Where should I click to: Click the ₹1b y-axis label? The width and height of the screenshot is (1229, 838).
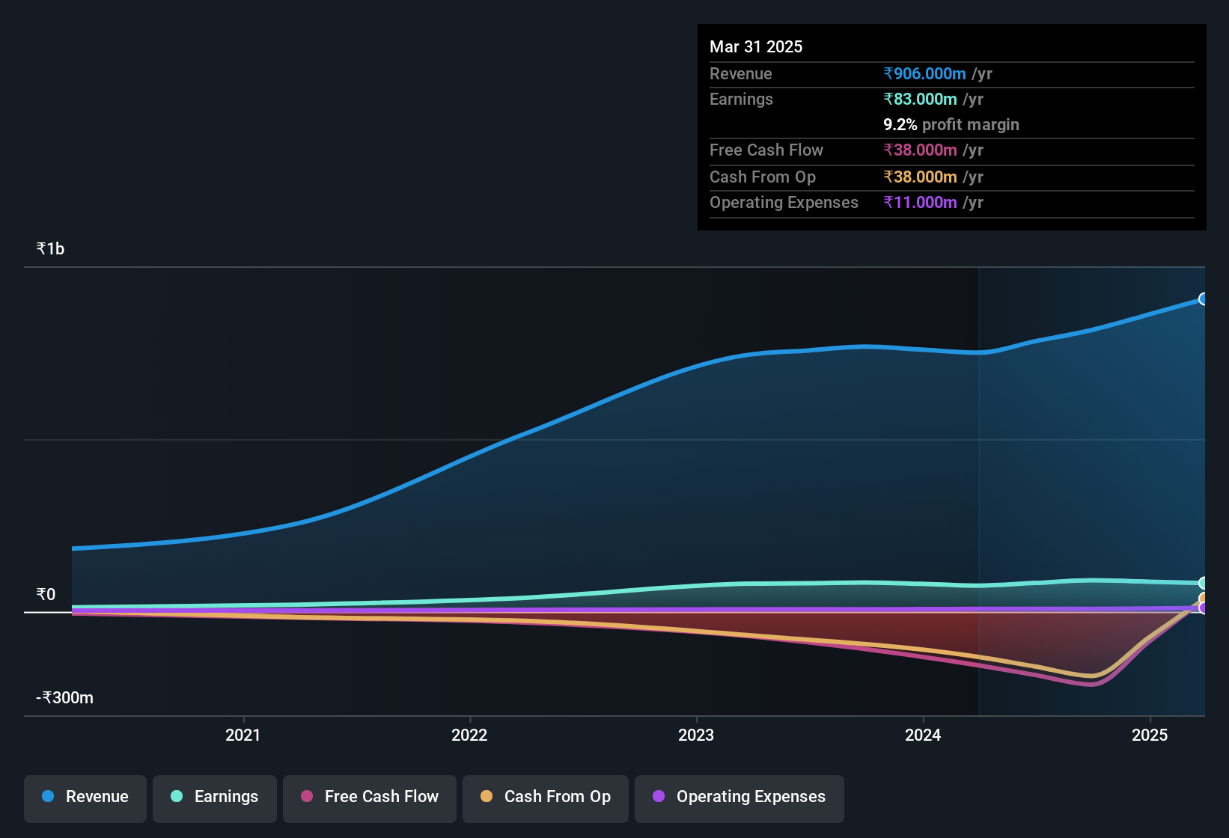click(x=50, y=248)
